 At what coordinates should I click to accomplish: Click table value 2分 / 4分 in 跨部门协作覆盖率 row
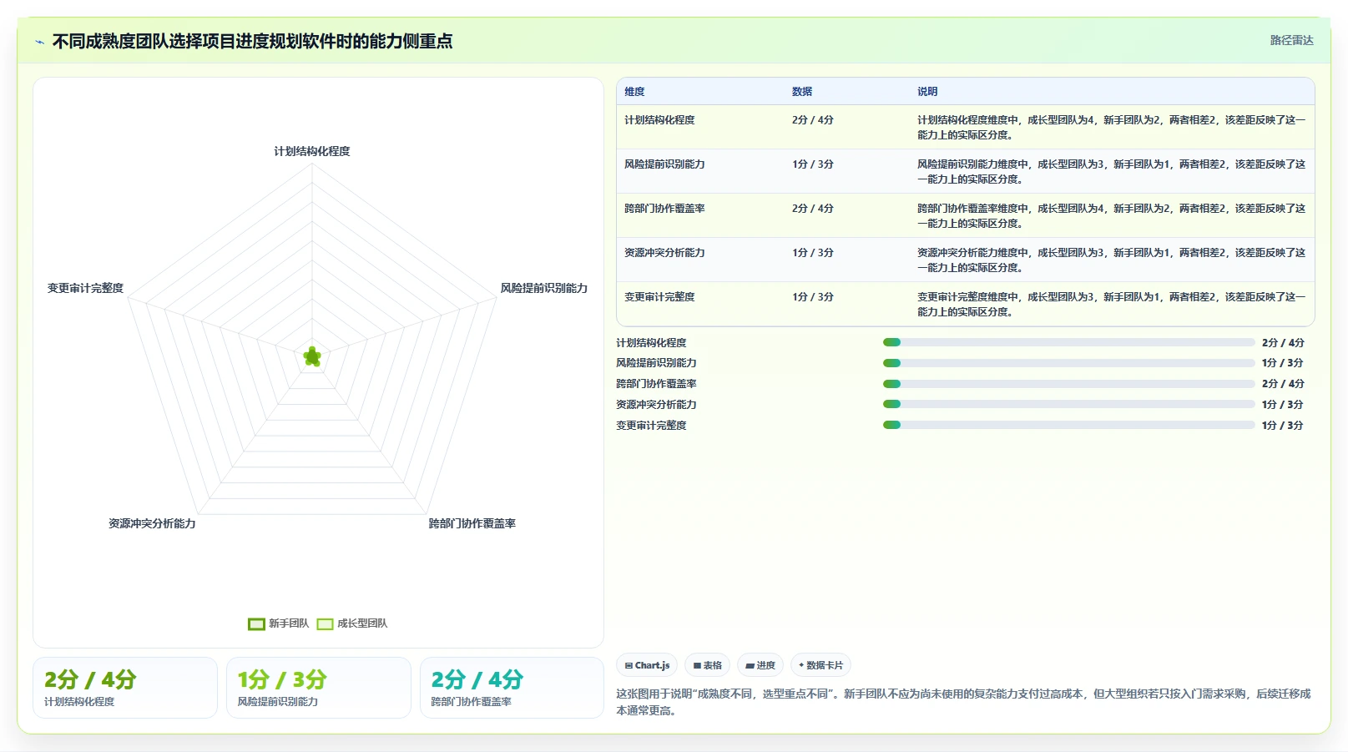coord(813,209)
